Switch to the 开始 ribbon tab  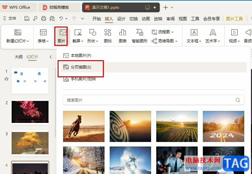coord(97,19)
